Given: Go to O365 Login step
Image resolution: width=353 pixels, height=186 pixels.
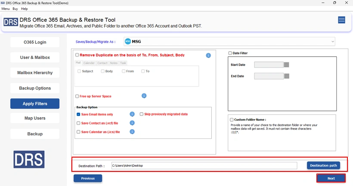Looking at the screenshot, I should point(35,42).
